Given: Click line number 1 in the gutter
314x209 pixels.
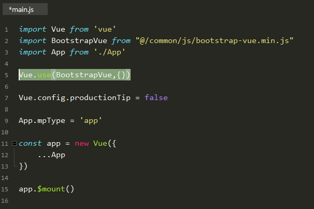Looking at the screenshot, I should (6, 30).
